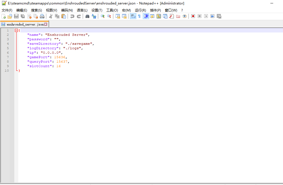
Task: Open the ? help menu
Action: [182, 10]
